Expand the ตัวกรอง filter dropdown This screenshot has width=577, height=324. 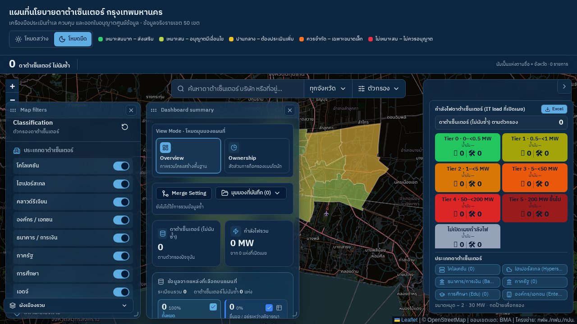coord(379,89)
